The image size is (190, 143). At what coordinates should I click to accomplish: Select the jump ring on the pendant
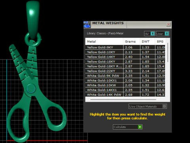[33, 39]
